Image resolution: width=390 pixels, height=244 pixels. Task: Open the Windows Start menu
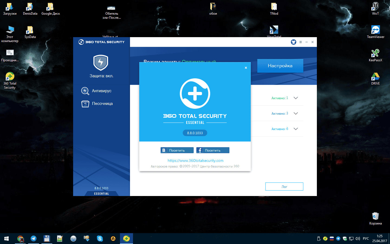pos(6,239)
